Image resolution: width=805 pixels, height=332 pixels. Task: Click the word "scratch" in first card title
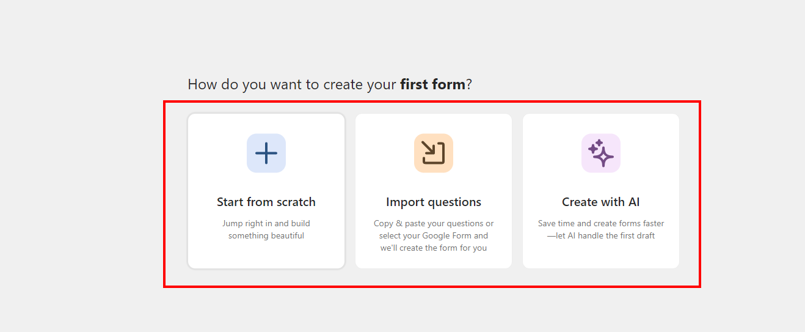295,202
